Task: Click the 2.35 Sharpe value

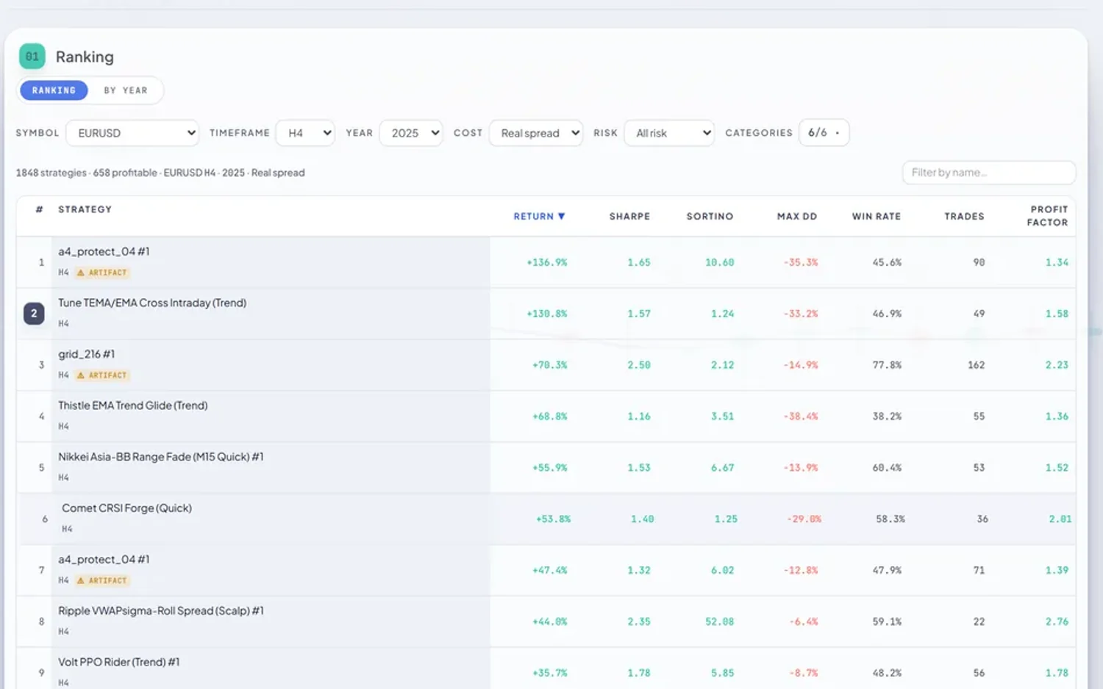Action: (638, 622)
